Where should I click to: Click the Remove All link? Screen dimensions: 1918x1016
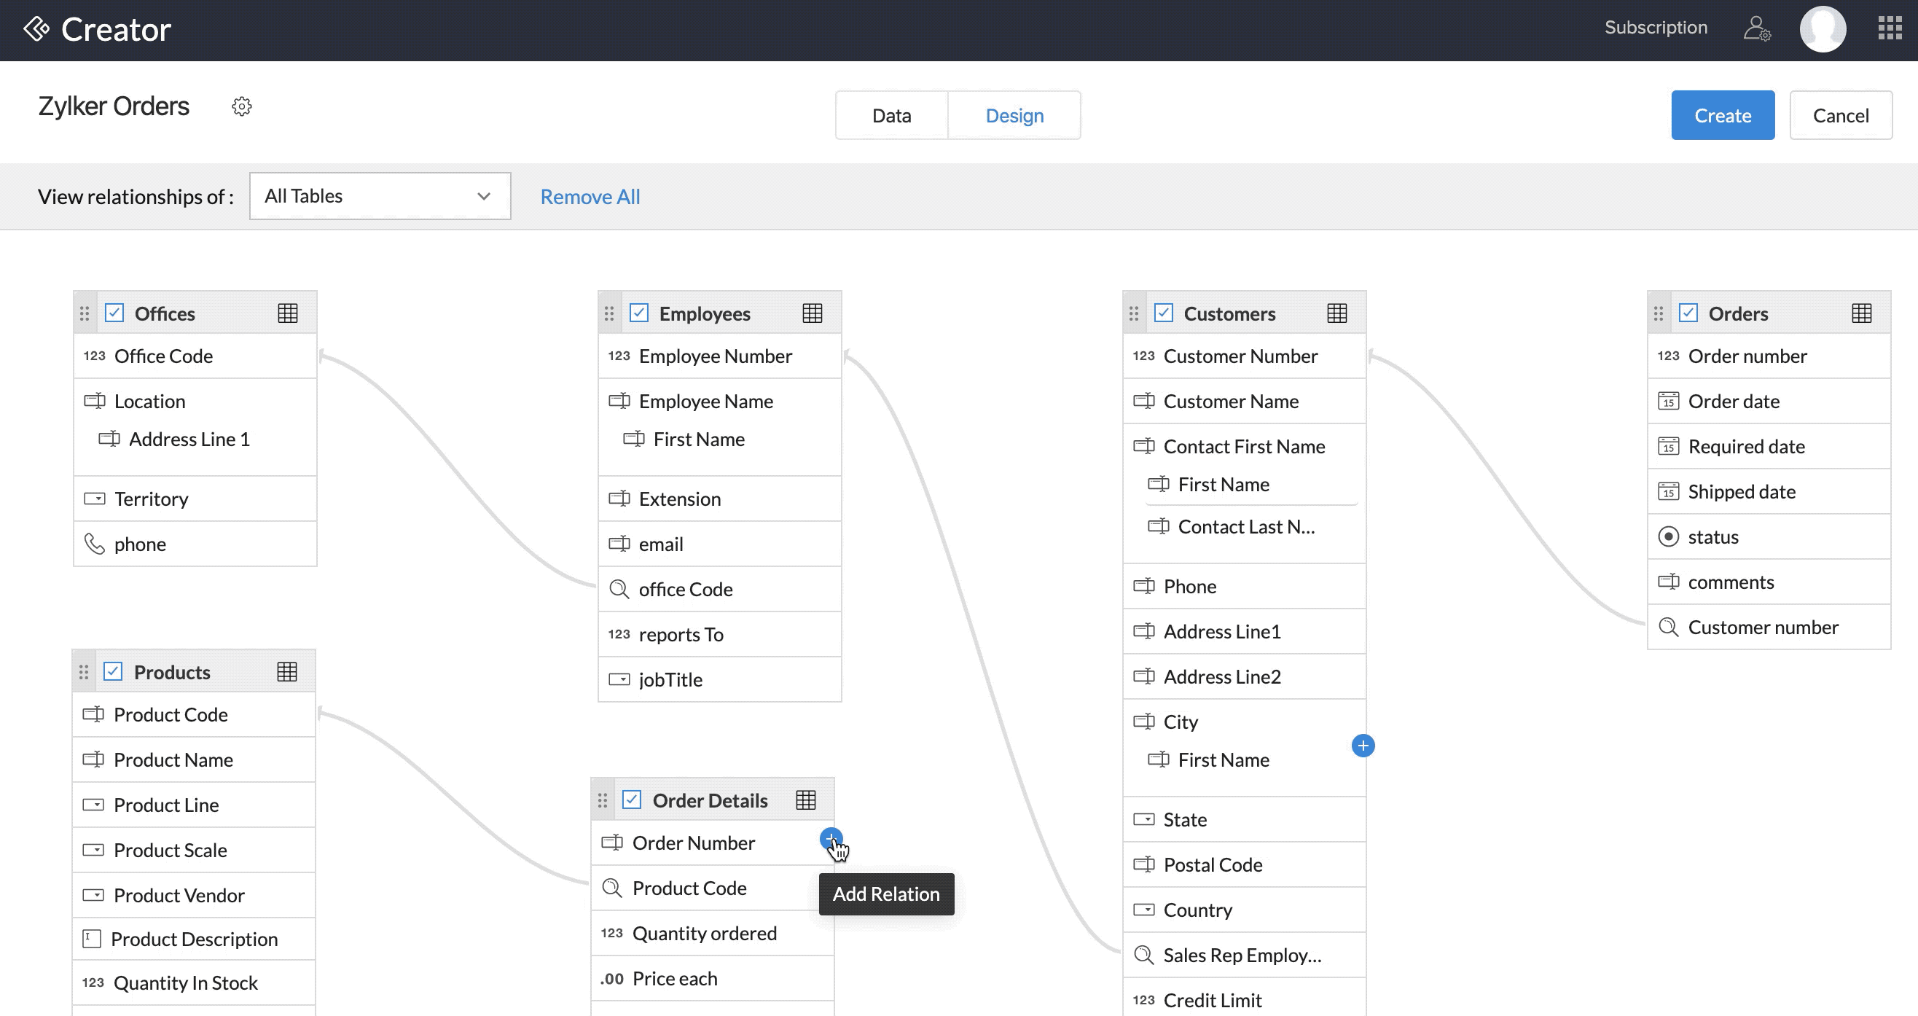(590, 197)
